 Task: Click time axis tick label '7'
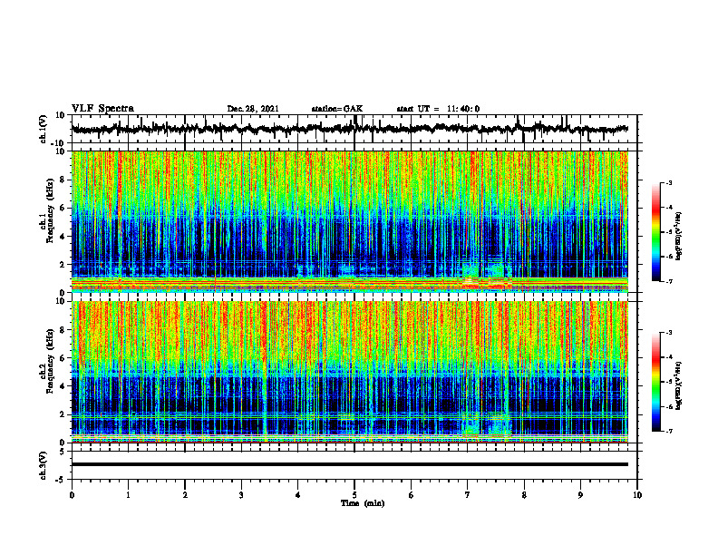click(468, 495)
